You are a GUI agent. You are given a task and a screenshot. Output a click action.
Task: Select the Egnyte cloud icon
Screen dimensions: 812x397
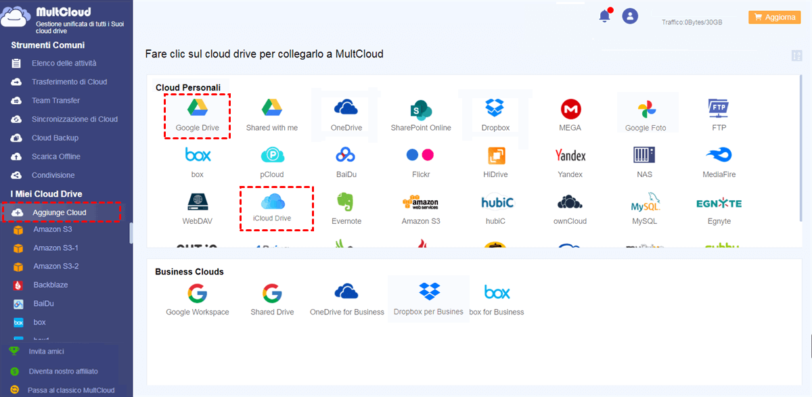point(719,203)
